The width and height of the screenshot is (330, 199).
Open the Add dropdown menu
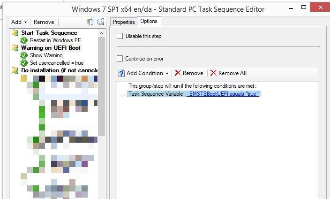19,22
